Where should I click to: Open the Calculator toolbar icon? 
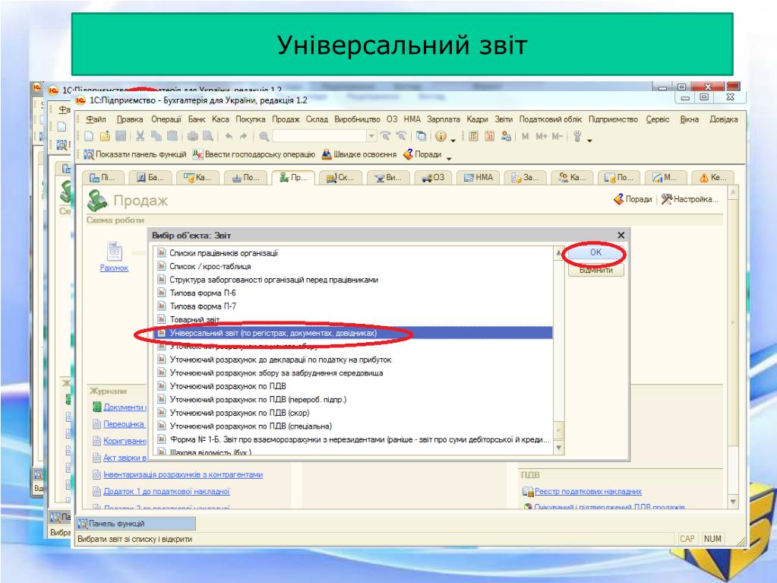(x=473, y=136)
